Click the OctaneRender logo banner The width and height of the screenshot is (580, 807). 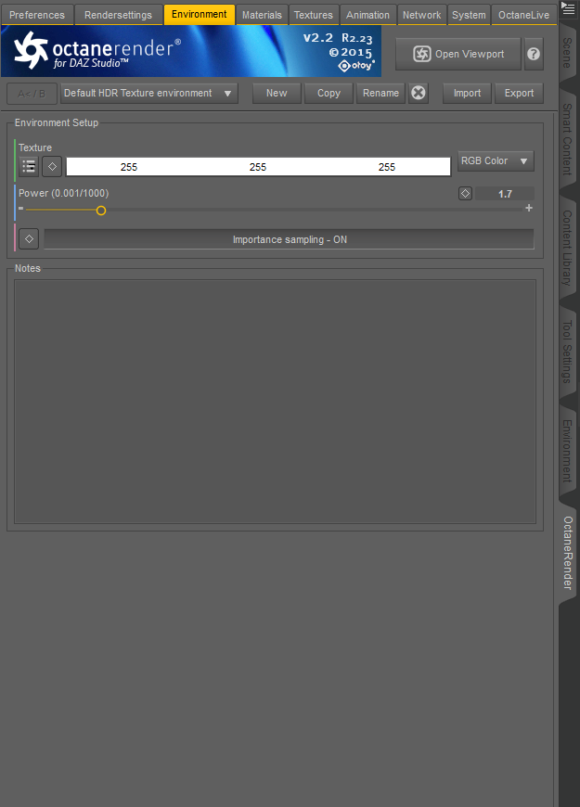pyautogui.click(x=191, y=51)
